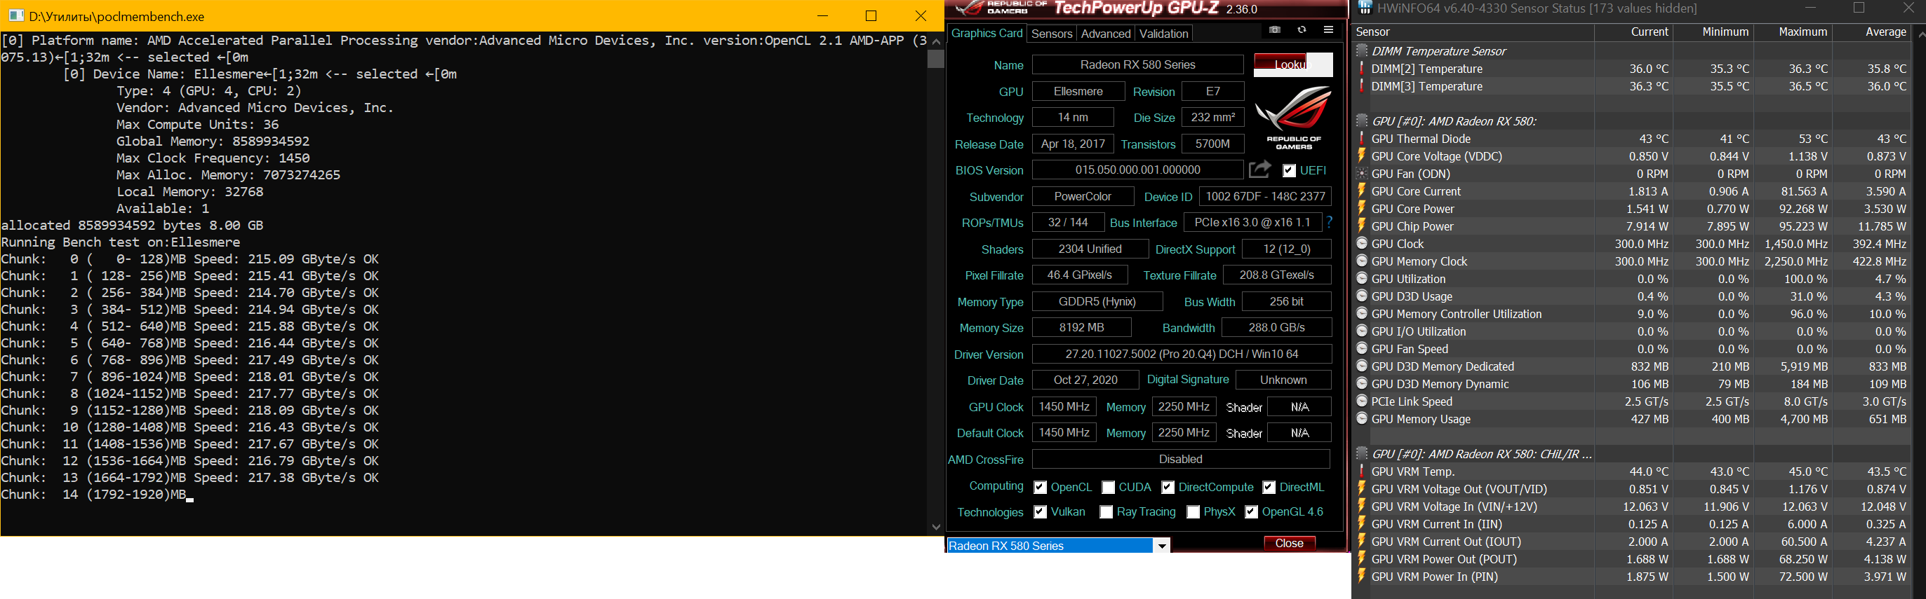Click the GPU Core Voltage lightning icon
This screenshot has width=1926, height=599.
1361,156
